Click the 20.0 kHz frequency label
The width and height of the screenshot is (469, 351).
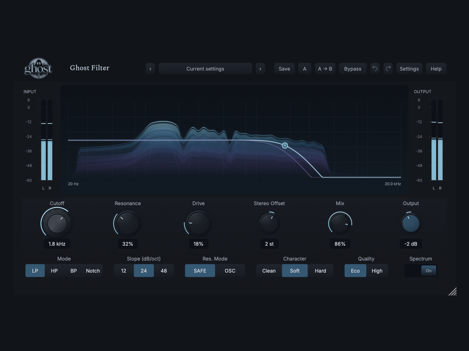coord(393,184)
